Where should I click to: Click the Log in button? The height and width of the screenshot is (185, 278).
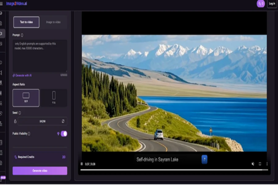tap(272, 4)
